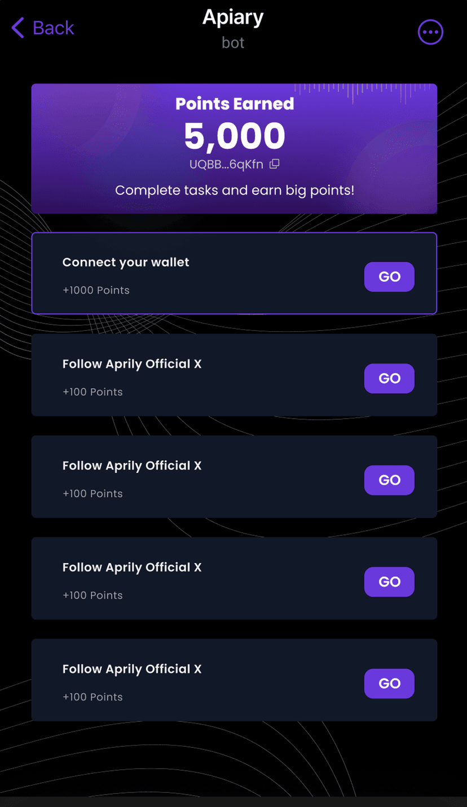Open the three-dot more options menu

430,32
